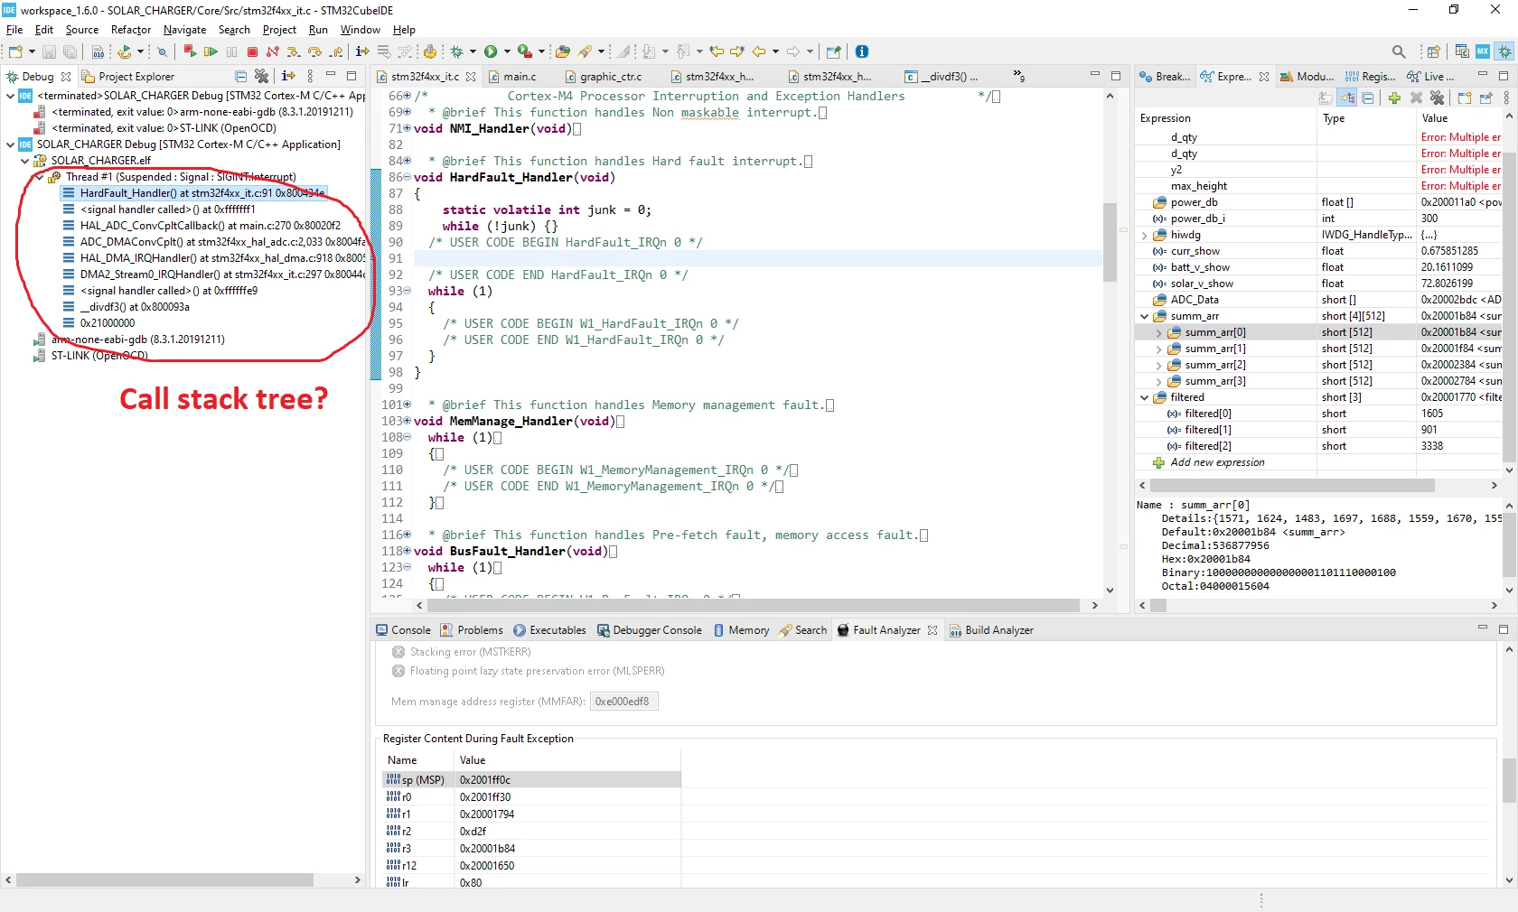Click the red Terminate debug icon

[253, 52]
